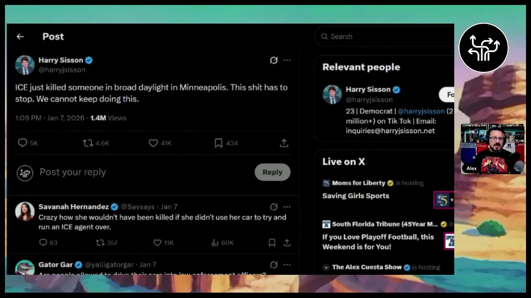
Task: Open more options on Gator Gar's reply
Action: pyautogui.click(x=287, y=264)
